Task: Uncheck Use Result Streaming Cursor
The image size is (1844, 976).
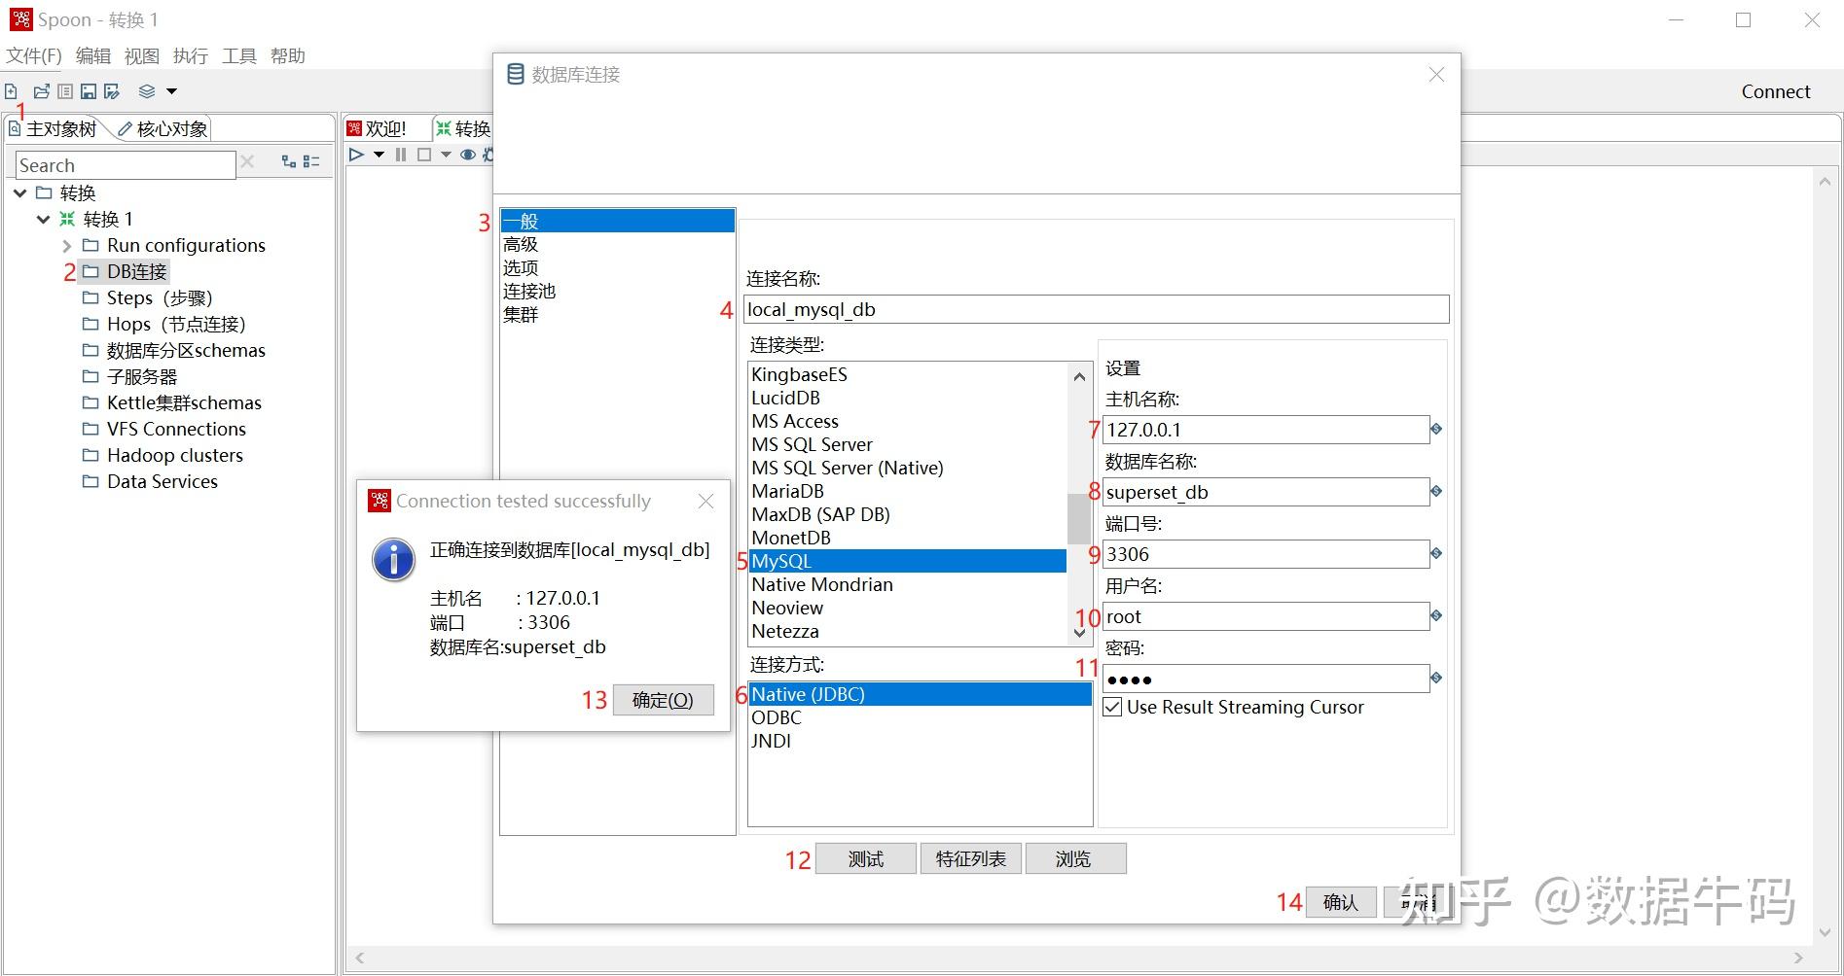Action: pos(1112,707)
